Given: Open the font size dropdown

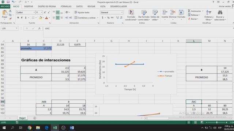Looking at the screenshot, I should (41, 12).
